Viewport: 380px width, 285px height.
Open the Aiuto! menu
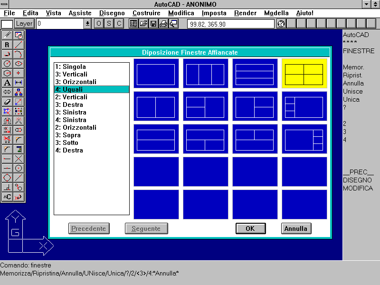[304, 13]
